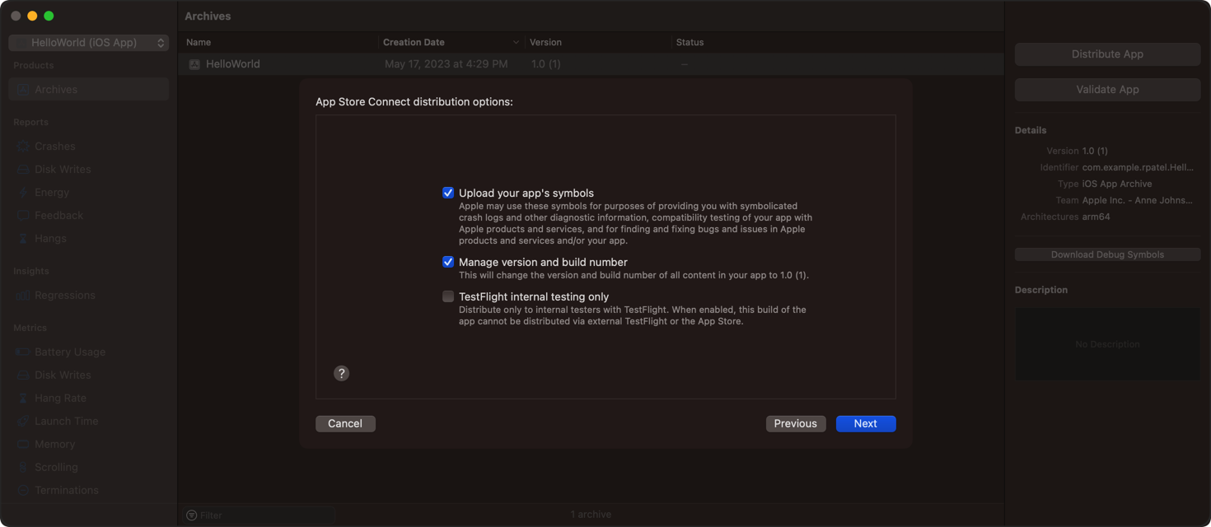
Task: Uncheck Upload your app's symbols
Action: click(448, 193)
